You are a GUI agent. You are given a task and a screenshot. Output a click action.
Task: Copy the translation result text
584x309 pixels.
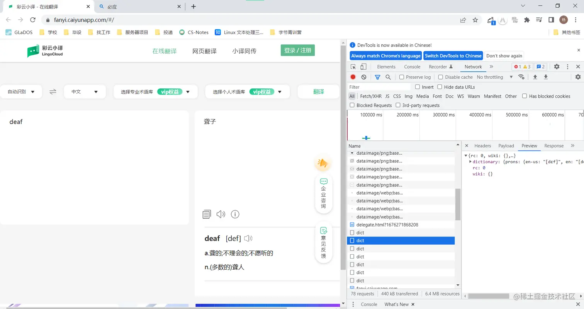207,214
